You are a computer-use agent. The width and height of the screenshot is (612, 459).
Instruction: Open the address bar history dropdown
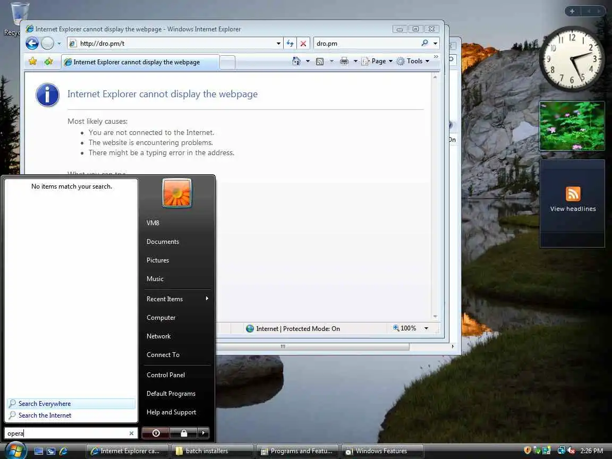pos(278,44)
